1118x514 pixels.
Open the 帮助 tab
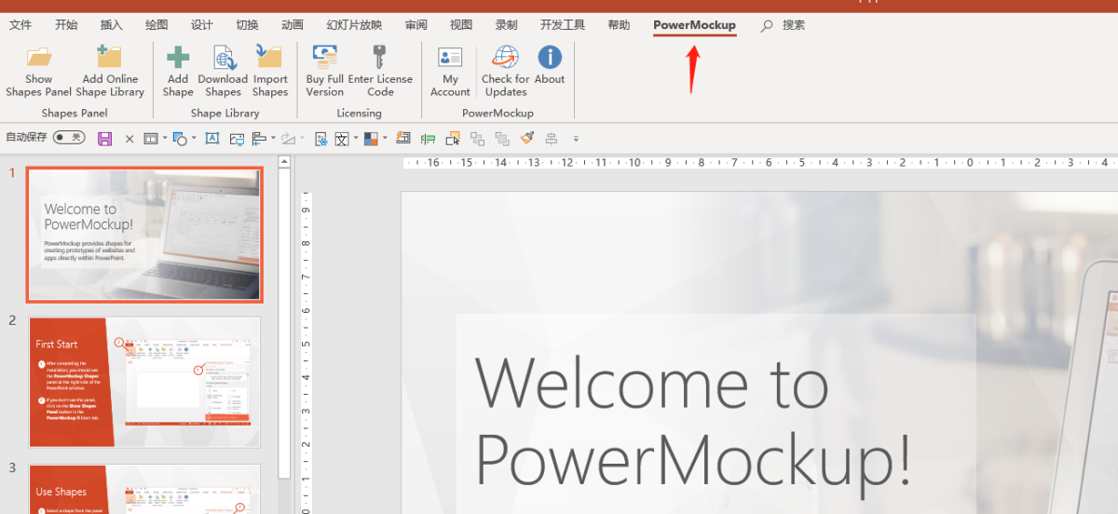click(x=619, y=25)
